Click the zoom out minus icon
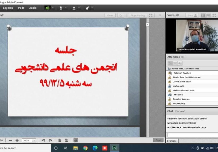 tap(10, 140)
